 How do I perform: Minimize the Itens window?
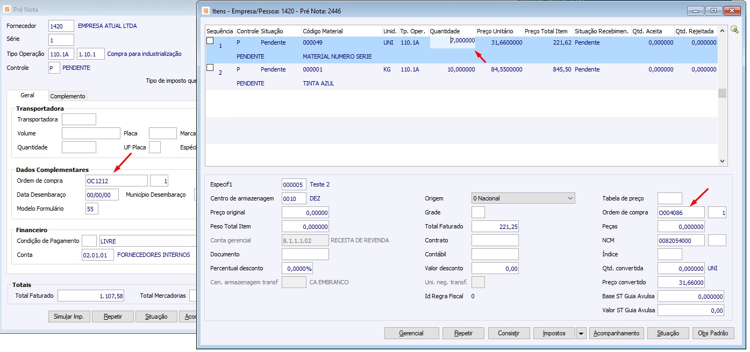tap(696, 11)
